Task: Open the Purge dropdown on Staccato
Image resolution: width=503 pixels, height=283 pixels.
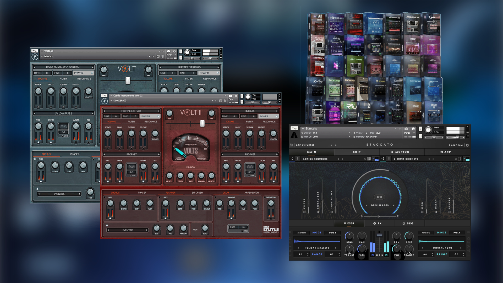Action: click(x=414, y=133)
